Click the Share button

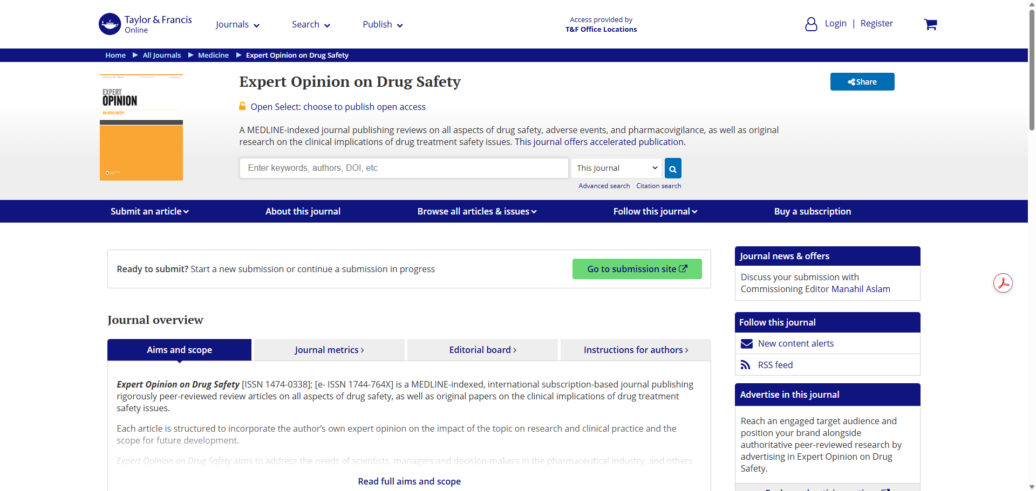coord(862,82)
